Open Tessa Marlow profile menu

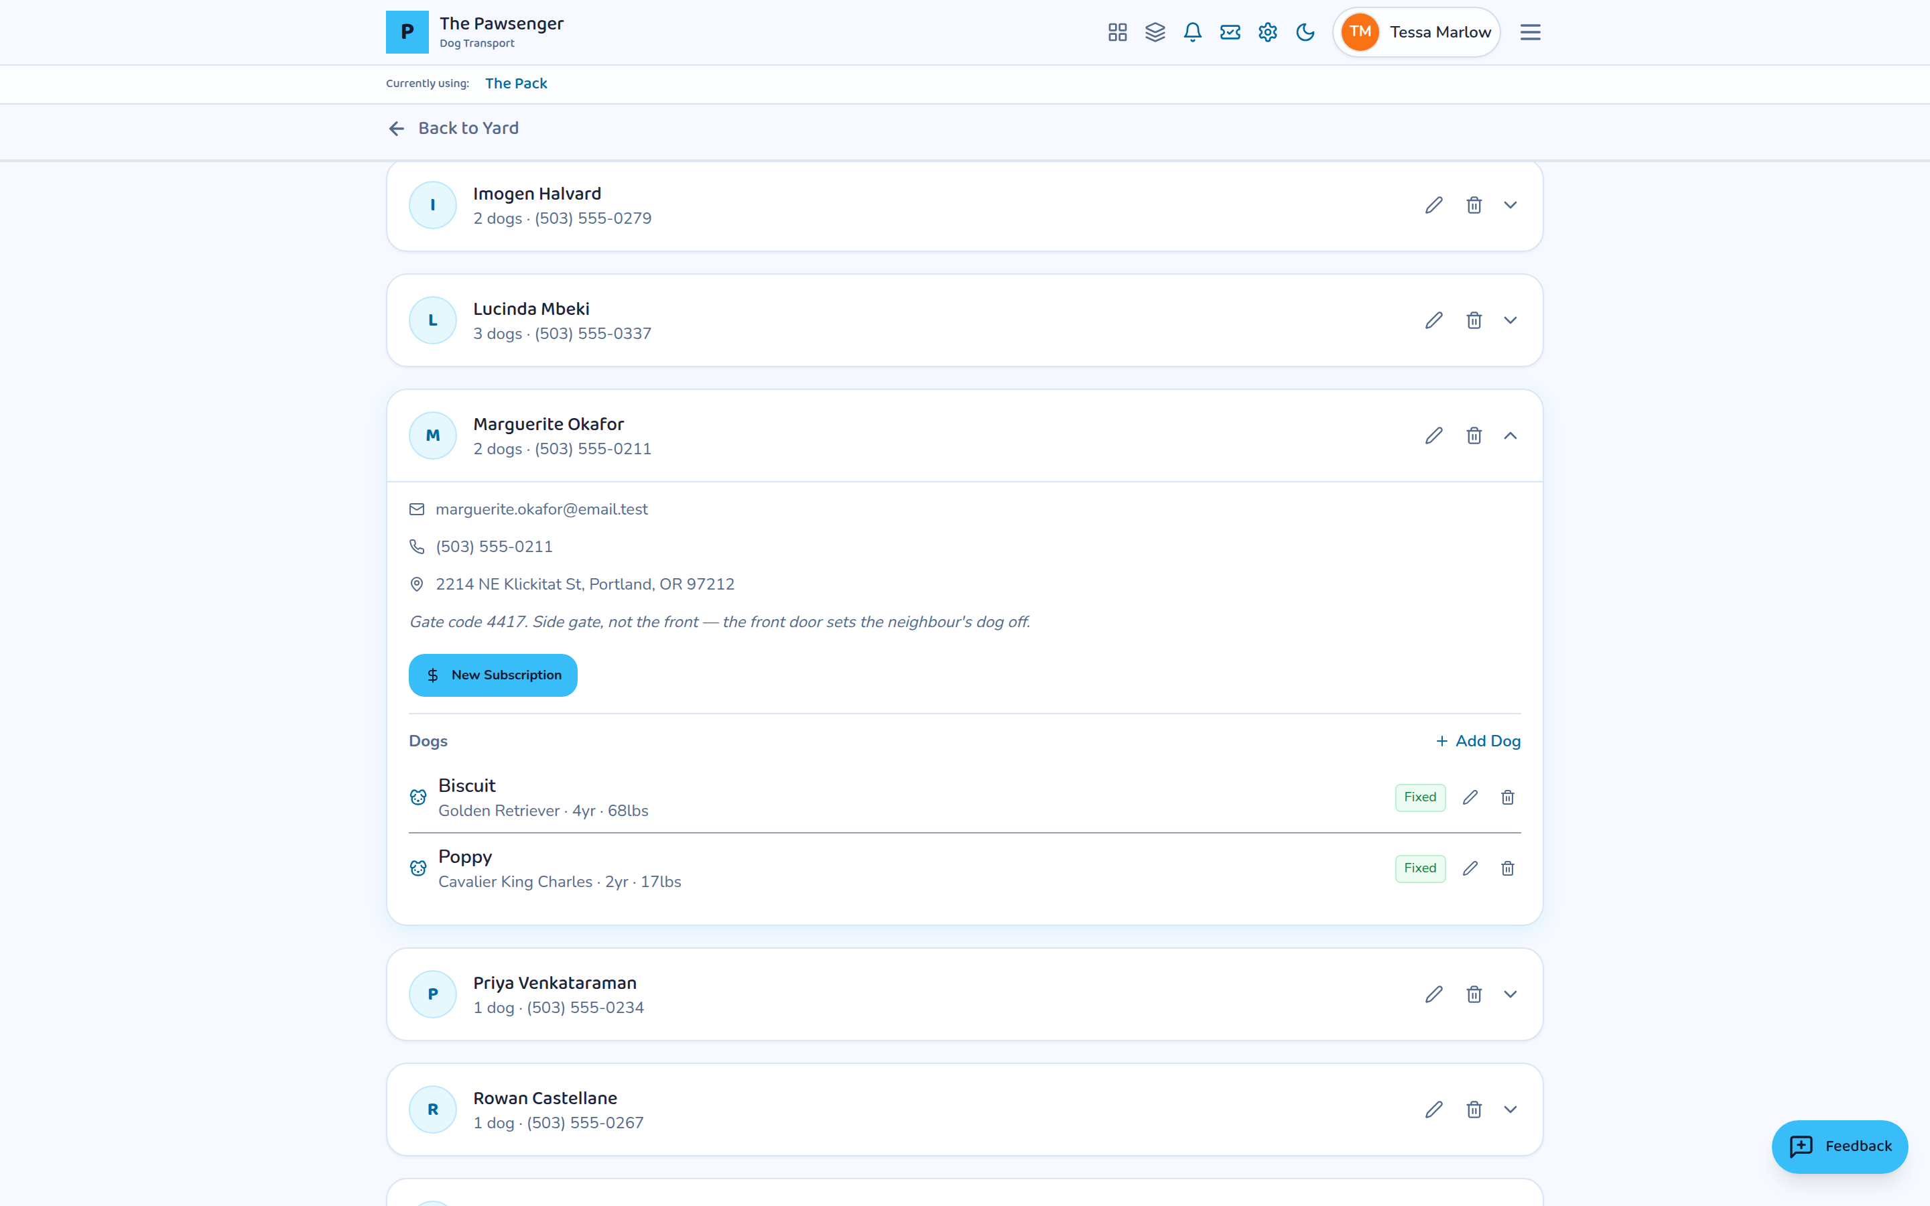pos(1417,32)
